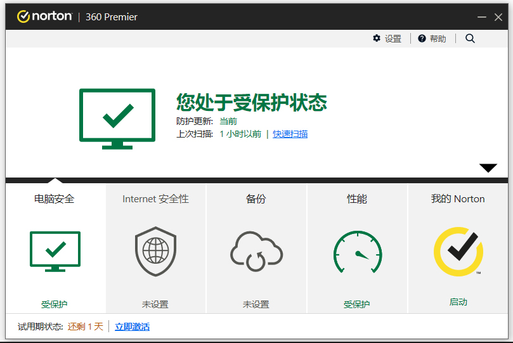Click 未设置 under 备份
Image resolution: width=513 pixels, height=343 pixels.
click(x=256, y=304)
